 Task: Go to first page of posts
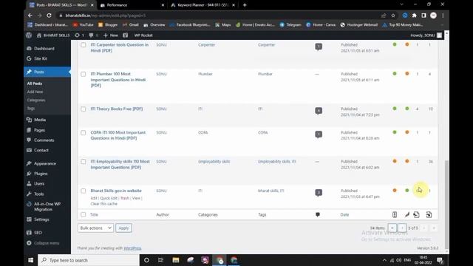coord(392,228)
